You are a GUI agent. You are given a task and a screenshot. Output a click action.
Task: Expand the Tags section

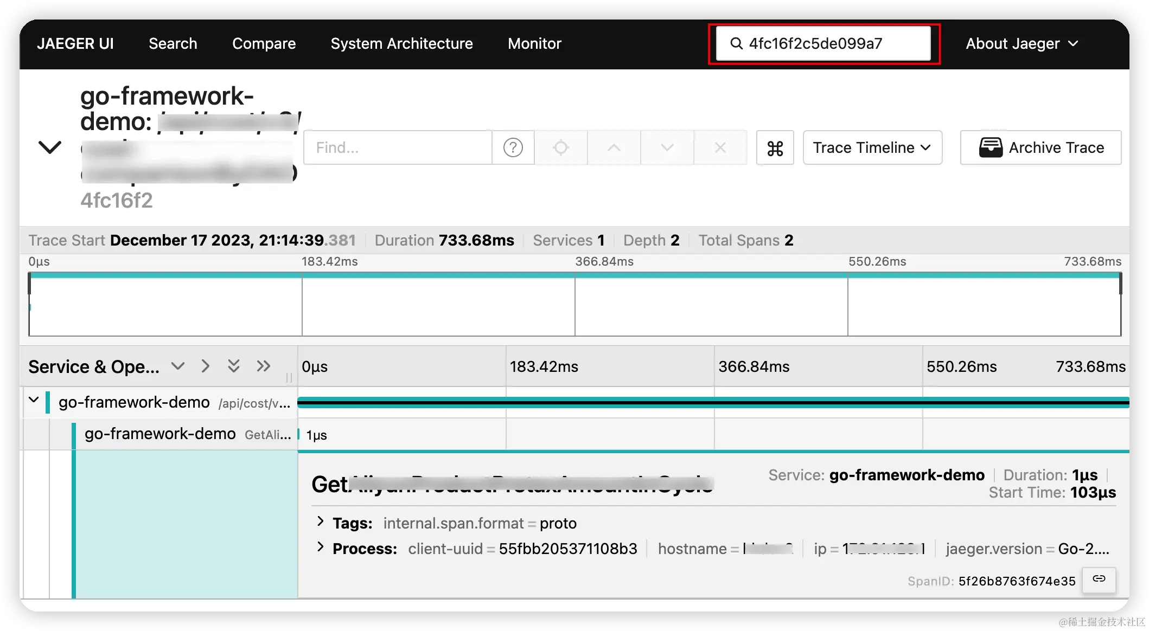321,521
